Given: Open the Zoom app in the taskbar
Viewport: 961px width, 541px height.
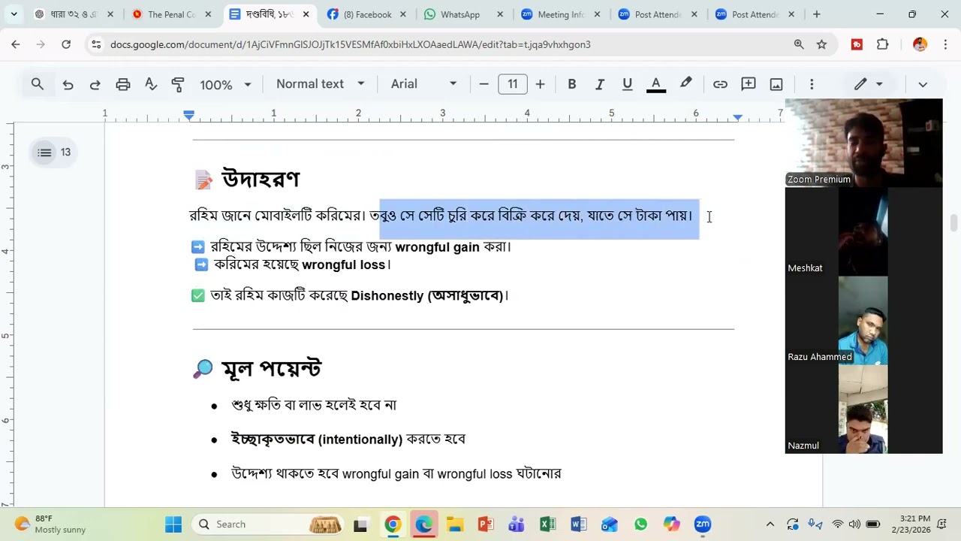Looking at the screenshot, I should [x=702, y=524].
